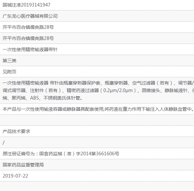
Task: Click the blank row below the date
Action: tap(97, 186)
